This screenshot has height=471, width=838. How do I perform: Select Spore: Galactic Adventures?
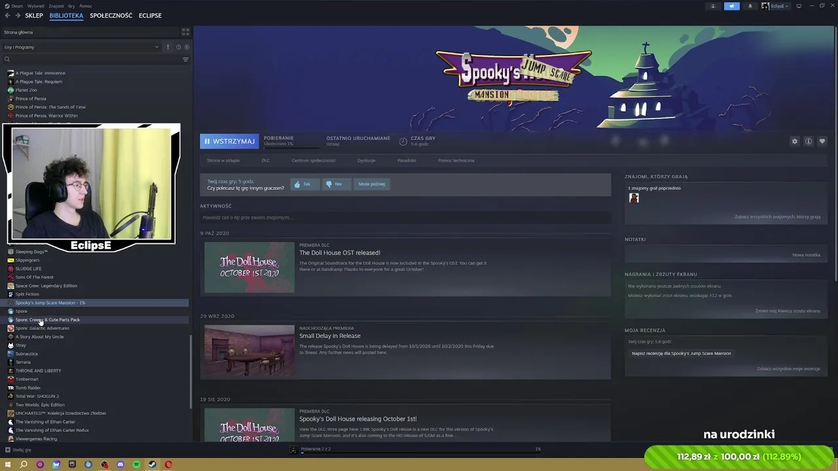(x=42, y=328)
